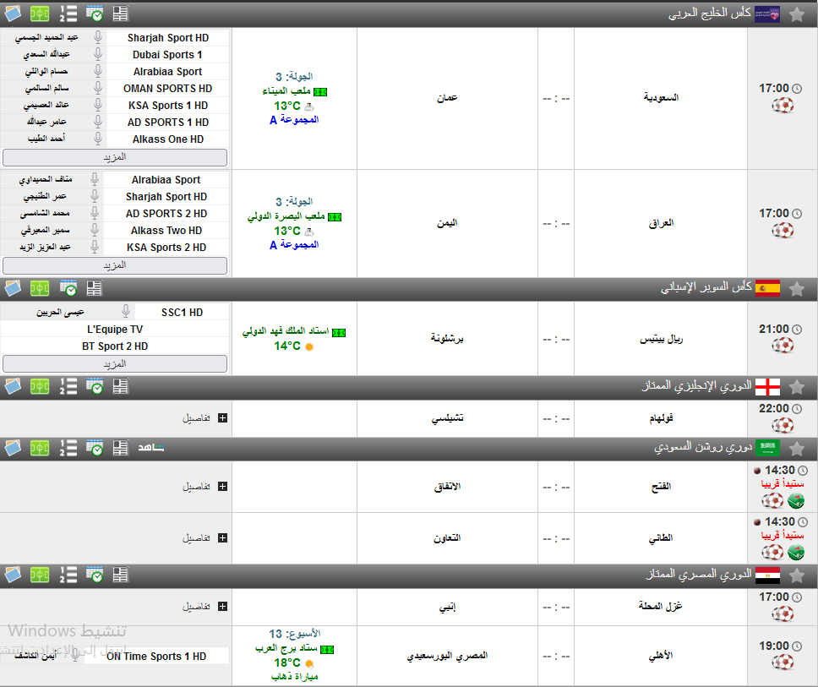Click green pitch icon in Spanish Super Cup header
This screenshot has width=818, height=687.
(x=40, y=288)
